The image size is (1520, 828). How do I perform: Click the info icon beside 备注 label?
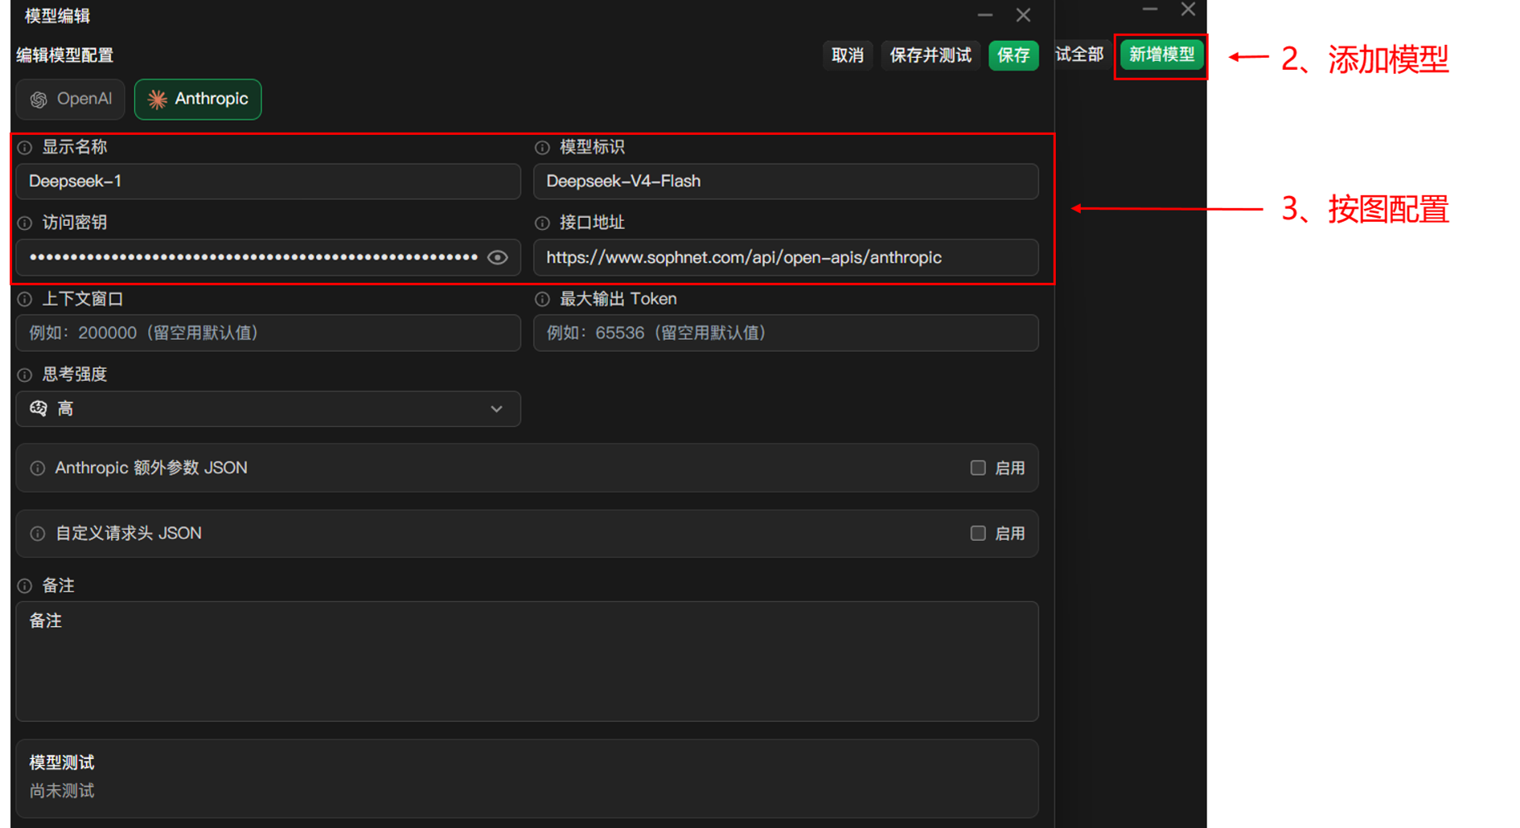pos(25,586)
